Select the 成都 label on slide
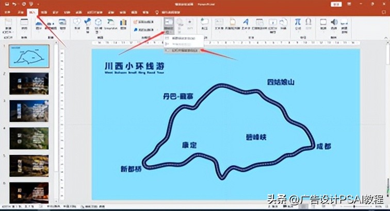This screenshot has height=211, width=390. (x=324, y=147)
